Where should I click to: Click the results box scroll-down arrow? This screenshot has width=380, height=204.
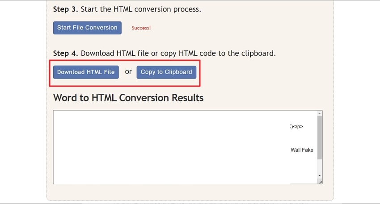point(320,176)
